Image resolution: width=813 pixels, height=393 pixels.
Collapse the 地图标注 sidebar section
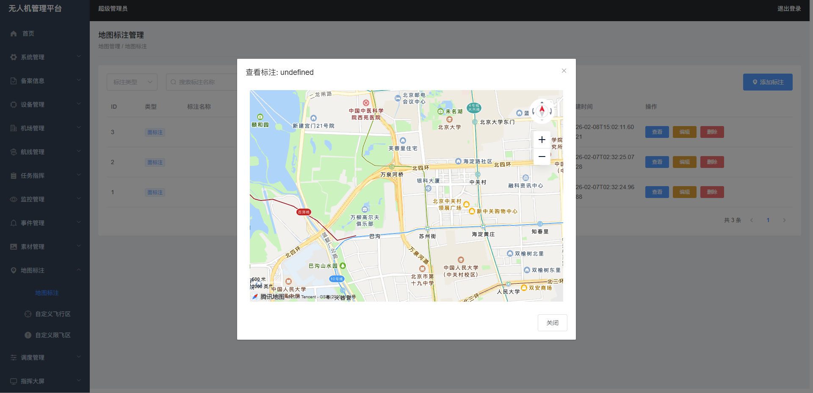click(x=44, y=270)
